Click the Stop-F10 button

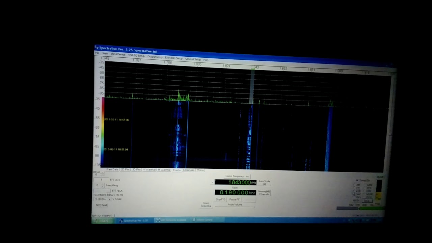(220, 199)
